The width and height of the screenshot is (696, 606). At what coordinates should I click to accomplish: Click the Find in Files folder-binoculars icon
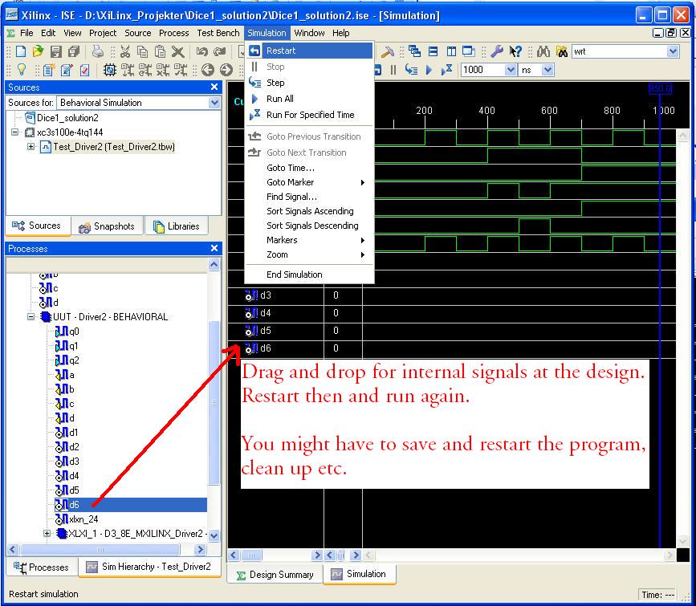[561, 51]
